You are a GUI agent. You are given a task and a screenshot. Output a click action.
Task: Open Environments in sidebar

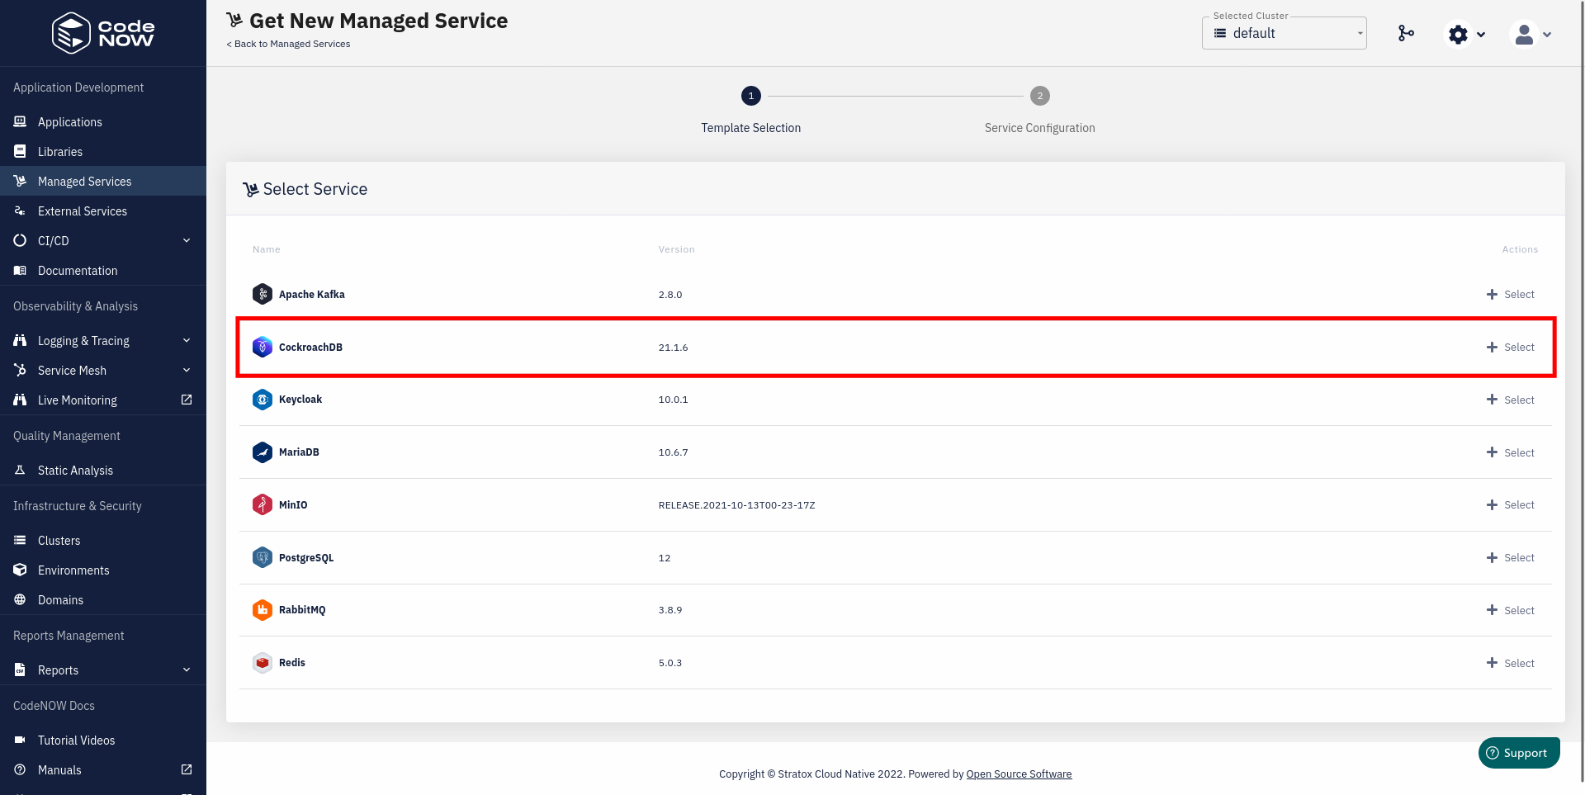[x=103, y=570]
